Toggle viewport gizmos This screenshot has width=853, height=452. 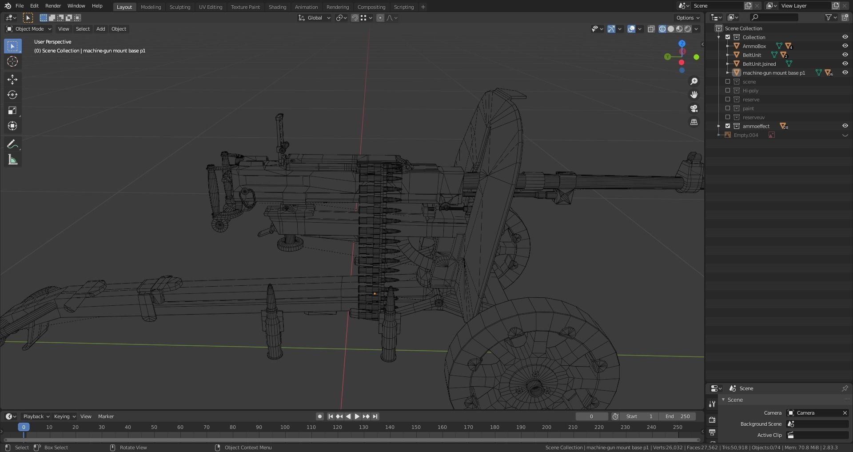pos(611,29)
